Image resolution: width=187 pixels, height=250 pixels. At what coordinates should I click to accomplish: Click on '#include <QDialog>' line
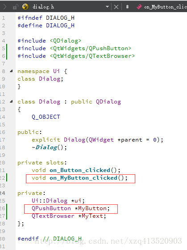50,41
